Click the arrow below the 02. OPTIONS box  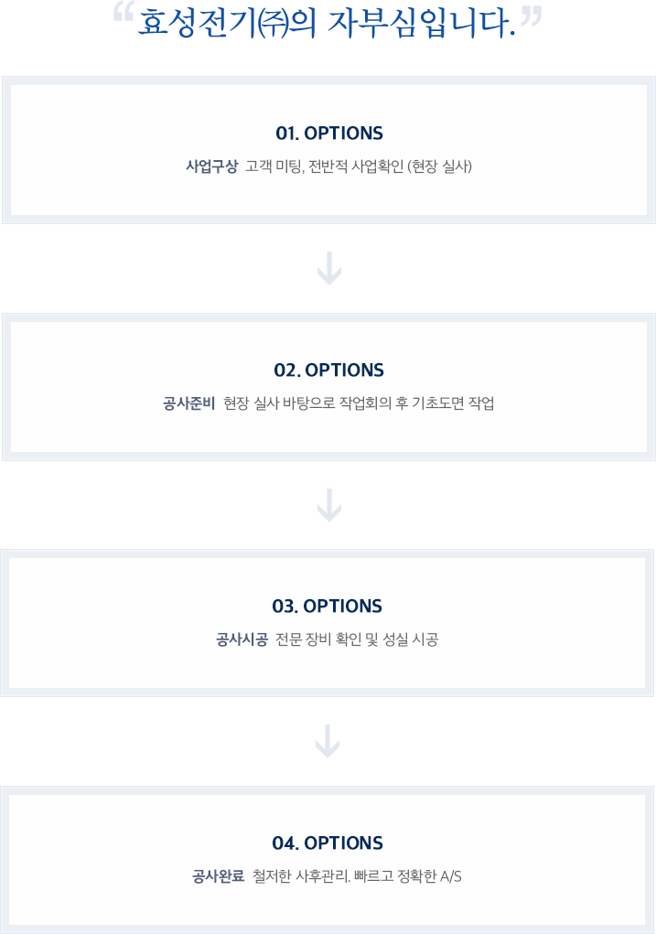[x=328, y=505]
